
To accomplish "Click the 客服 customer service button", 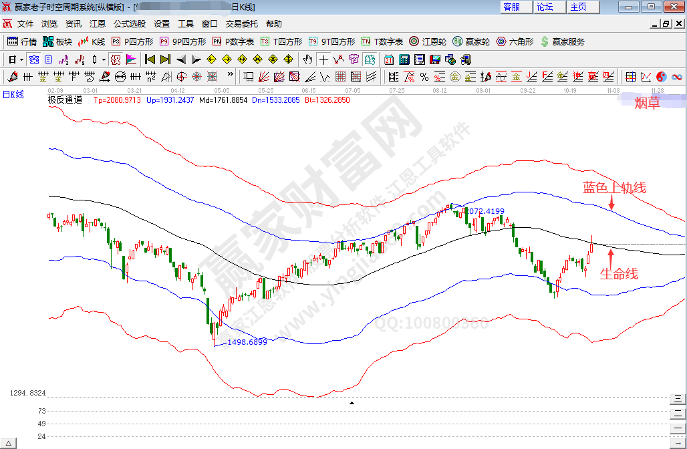I will 511,7.
